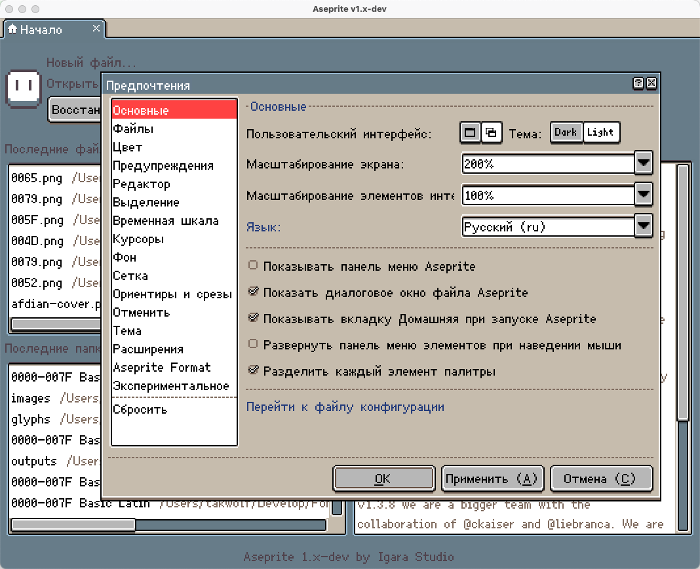The width and height of the screenshot is (700, 569).
Task: Enable Показывать панель меню Aseprite checkbox
Action: [253, 265]
